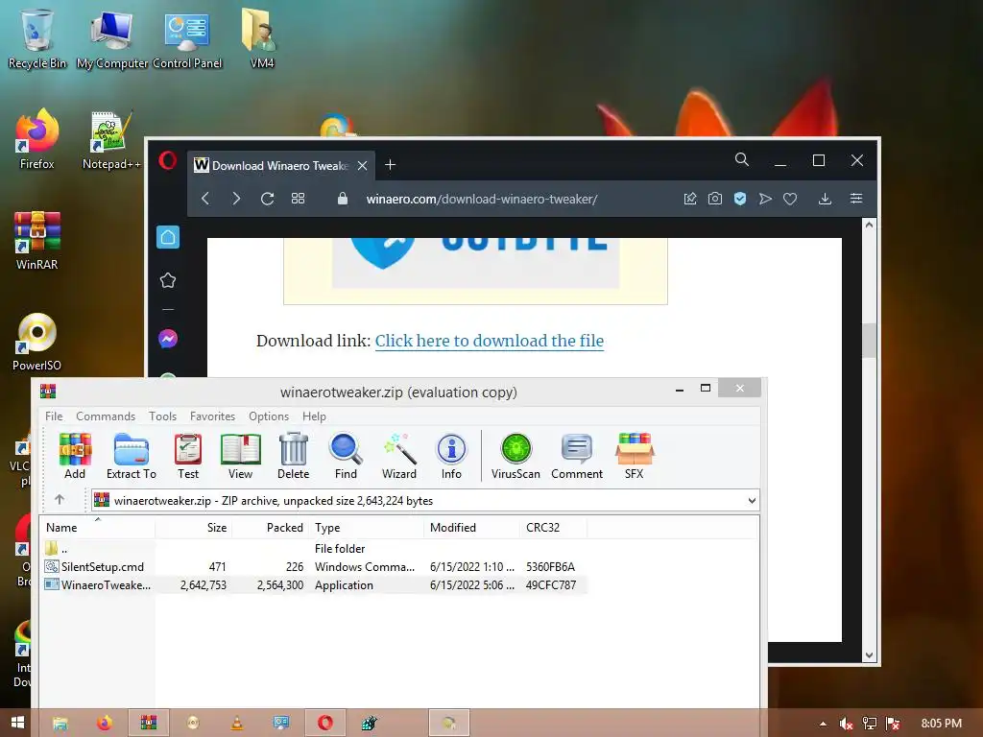Screen dimensions: 983x737
Task: Search tabs with Opera magnifier icon
Action: [x=742, y=159]
